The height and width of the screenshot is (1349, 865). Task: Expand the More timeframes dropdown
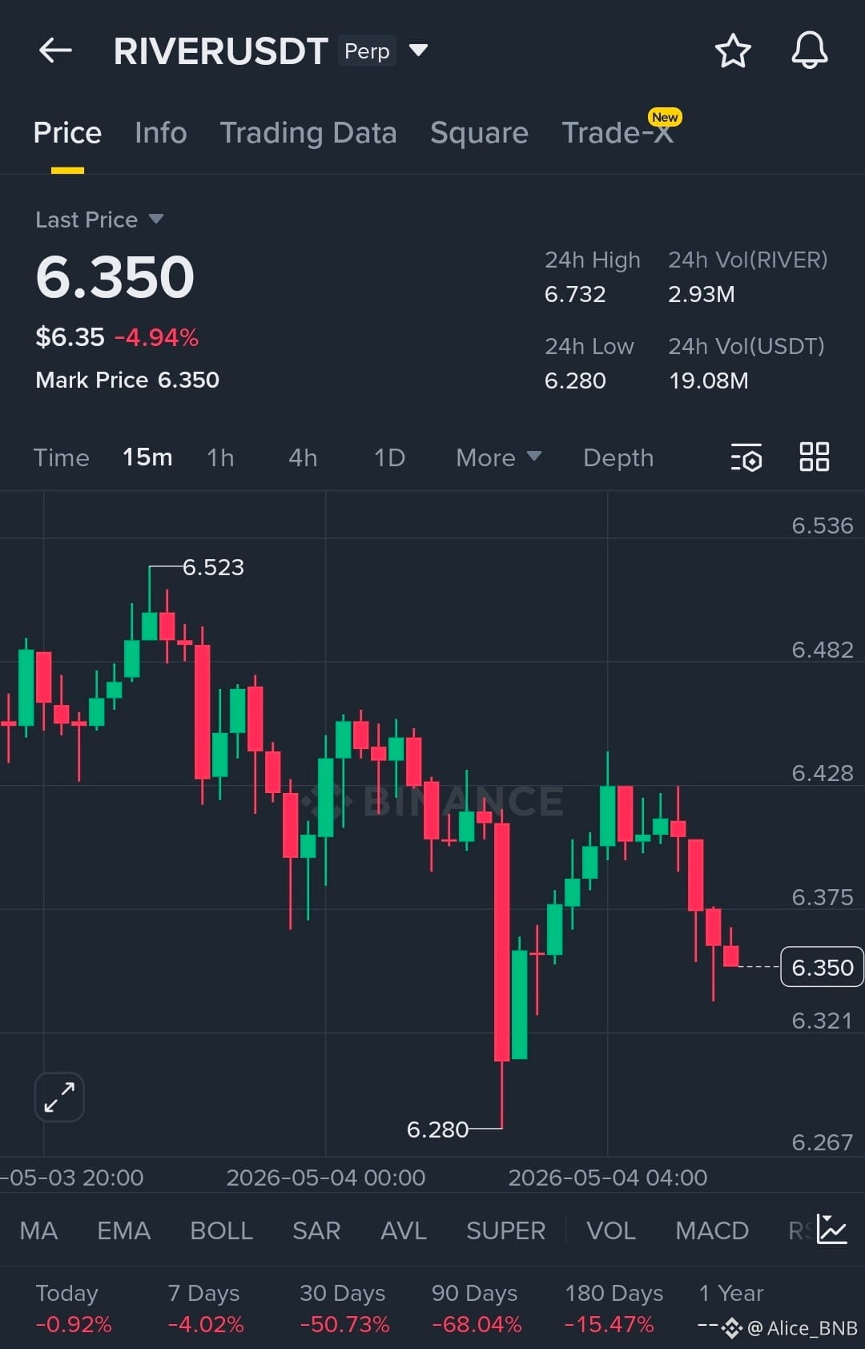498,457
